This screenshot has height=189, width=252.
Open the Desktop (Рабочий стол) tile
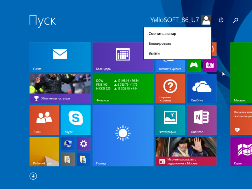click(x=44, y=152)
